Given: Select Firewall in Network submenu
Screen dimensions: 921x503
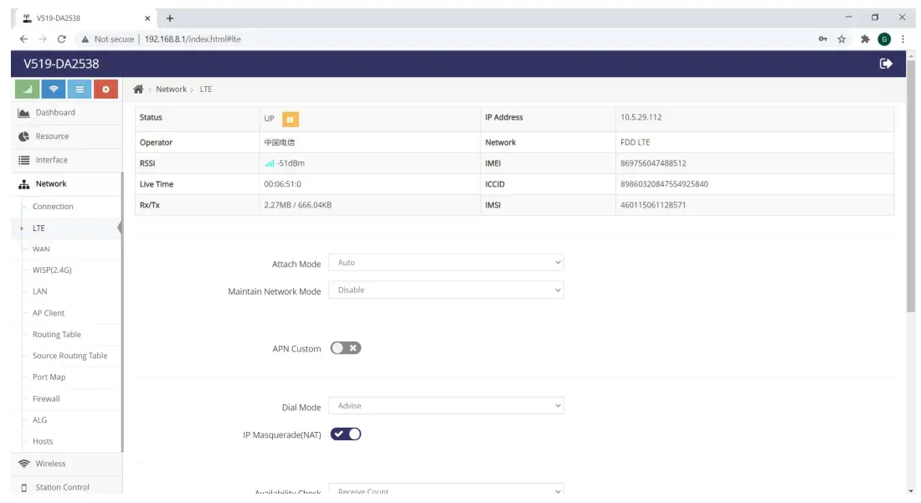Looking at the screenshot, I should click(46, 398).
